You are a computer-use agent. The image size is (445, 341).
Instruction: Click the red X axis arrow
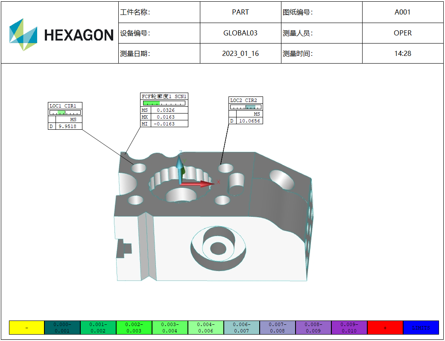click(201, 184)
